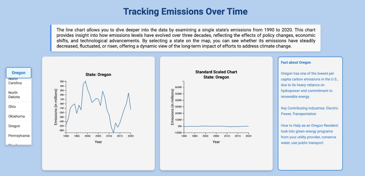
Task: Click the highest peak of Oregon emissions line
Action: tap(85, 81)
